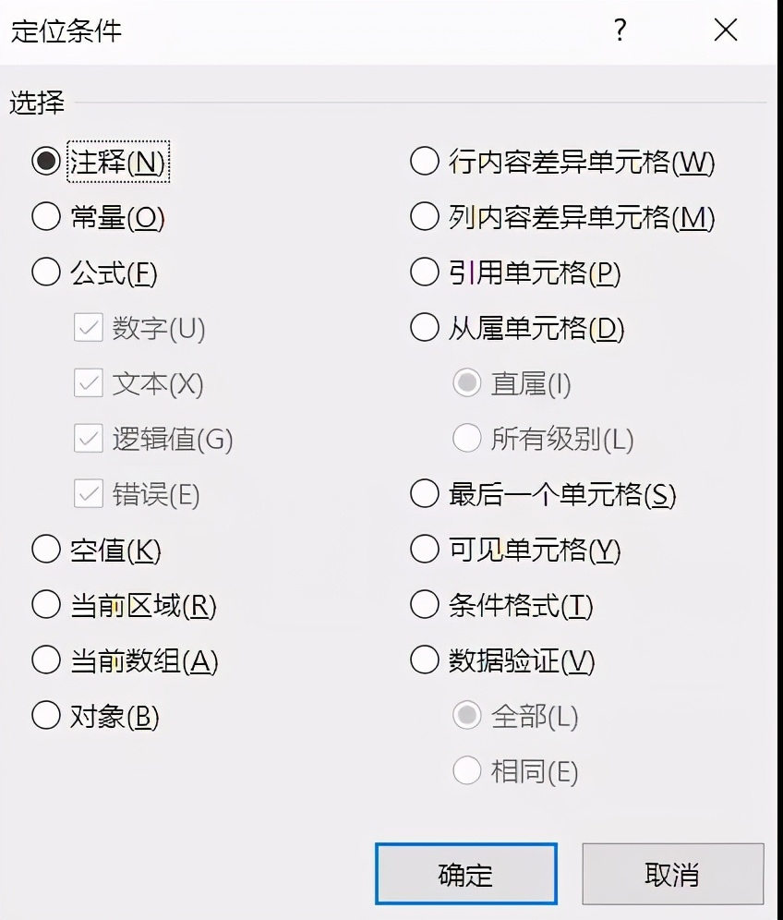The height and width of the screenshot is (920, 783).
Task: Select 空值 to locate blank cells
Action: pos(45,550)
